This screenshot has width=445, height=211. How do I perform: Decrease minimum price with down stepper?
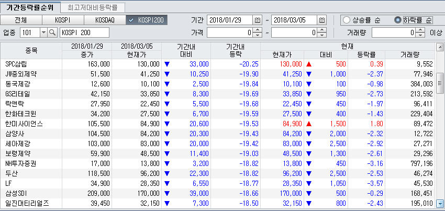258,35
